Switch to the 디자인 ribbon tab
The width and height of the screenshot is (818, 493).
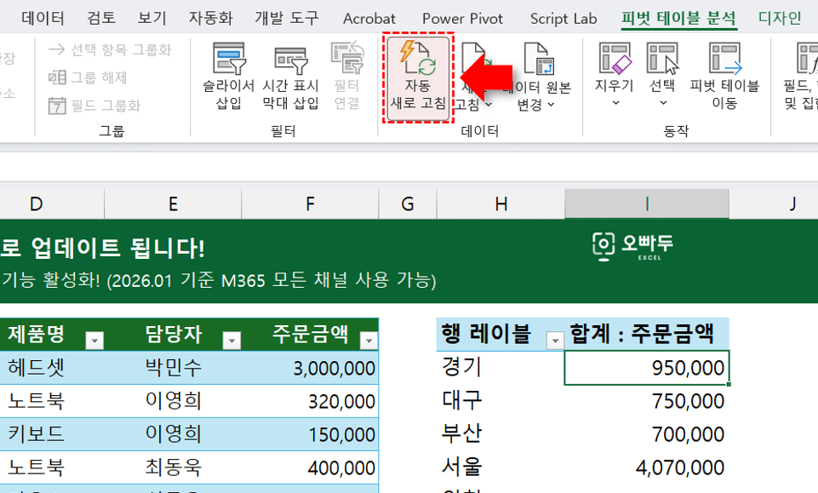tap(778, 16)
